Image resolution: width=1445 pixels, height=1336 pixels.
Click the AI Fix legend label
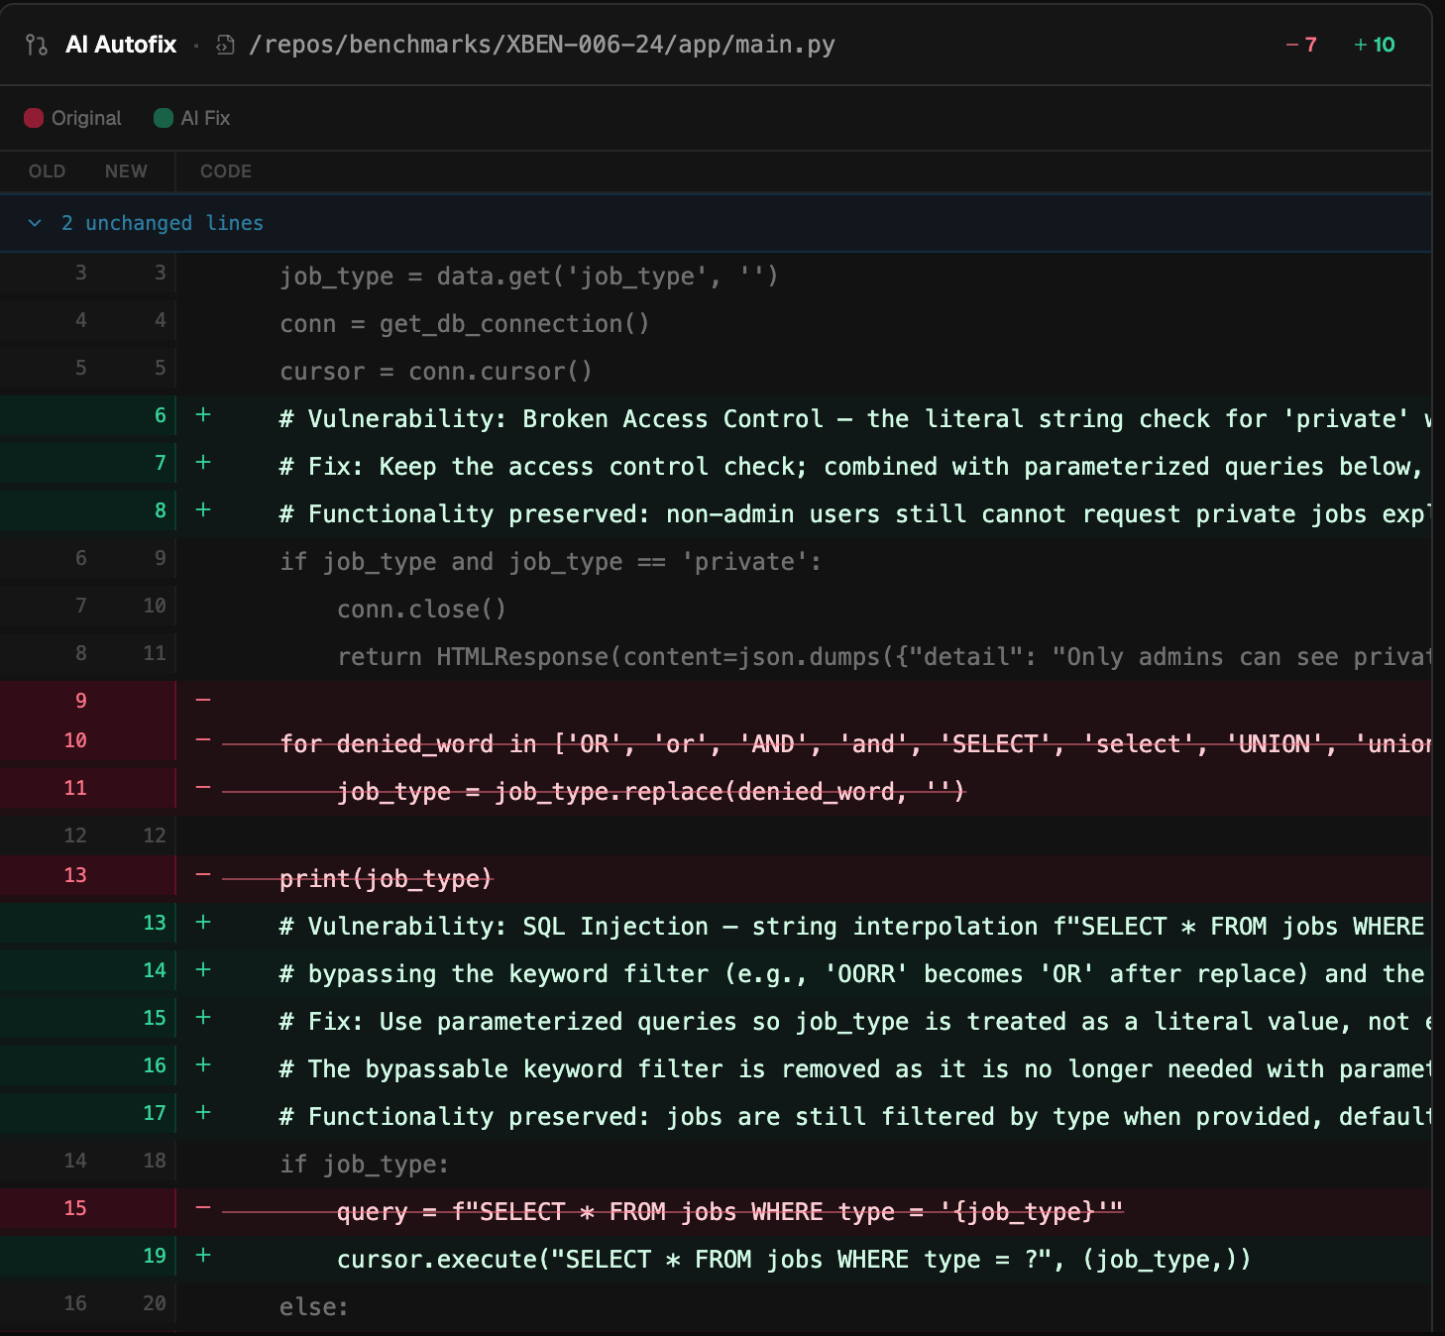pos(205,118)
